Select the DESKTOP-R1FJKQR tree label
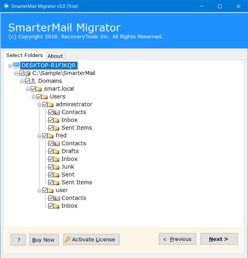This screenshot has width=248, height=258. 49,65
